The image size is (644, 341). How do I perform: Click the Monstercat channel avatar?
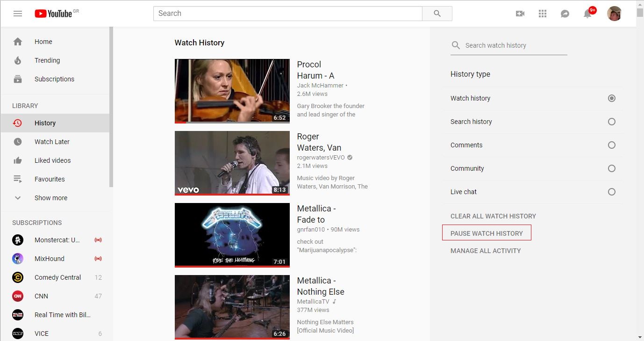(x=18, y=240)
